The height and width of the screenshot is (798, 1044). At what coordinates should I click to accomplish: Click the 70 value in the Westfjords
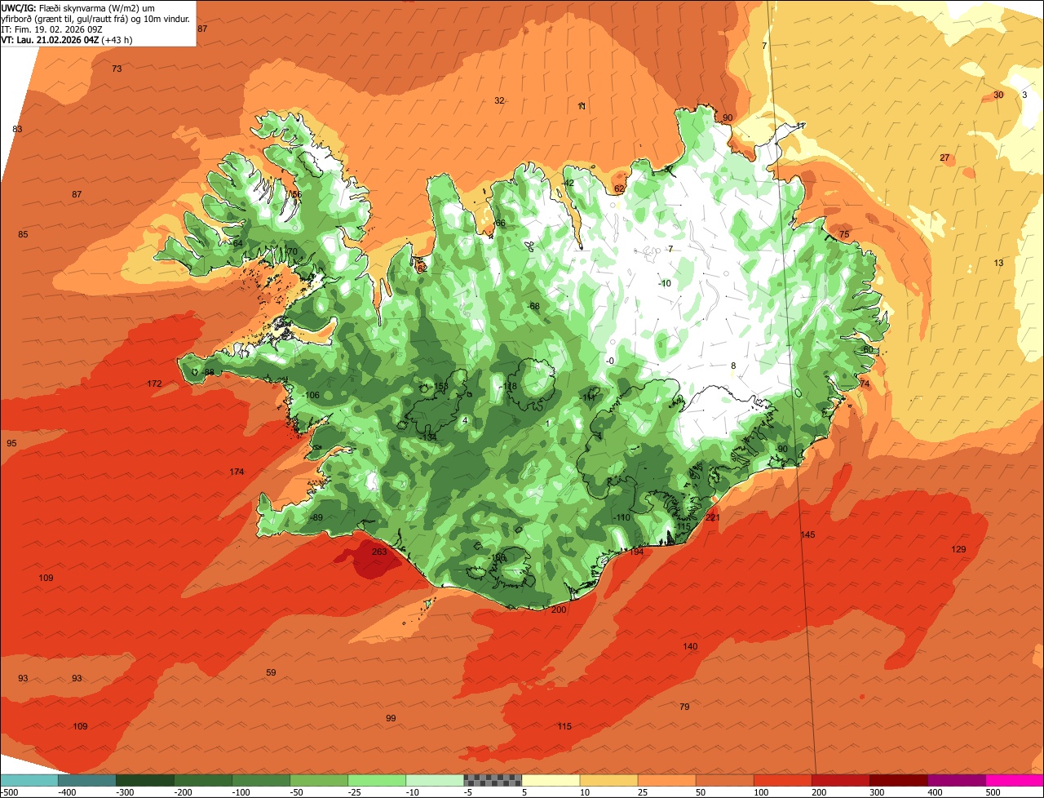tap(292, 251)
